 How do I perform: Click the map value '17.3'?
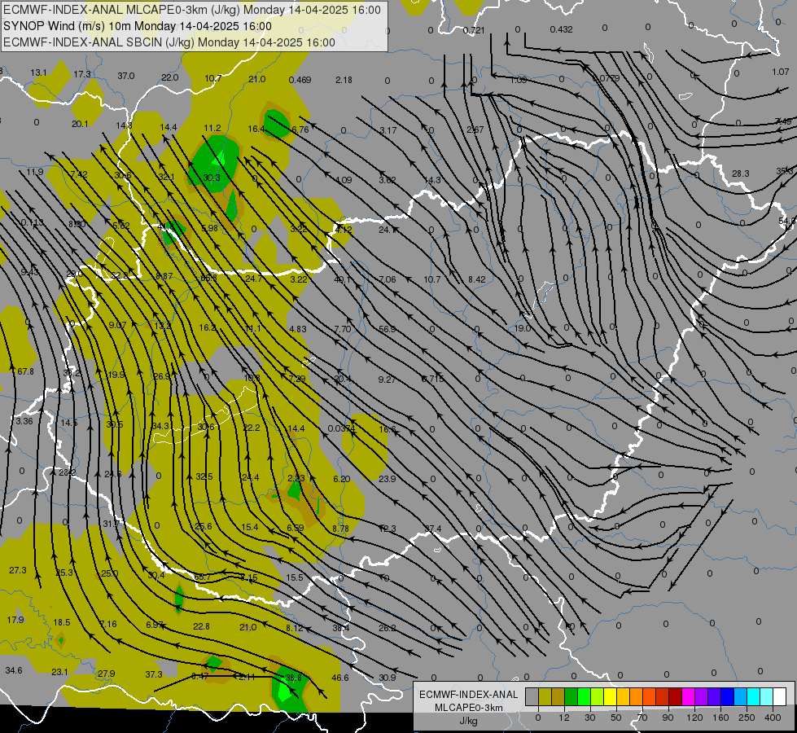tap(82, 74)
